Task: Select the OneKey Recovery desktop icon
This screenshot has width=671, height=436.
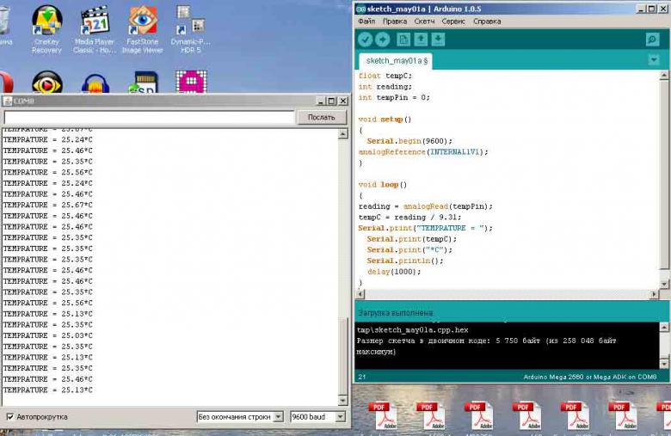Action: click(46, 29)
